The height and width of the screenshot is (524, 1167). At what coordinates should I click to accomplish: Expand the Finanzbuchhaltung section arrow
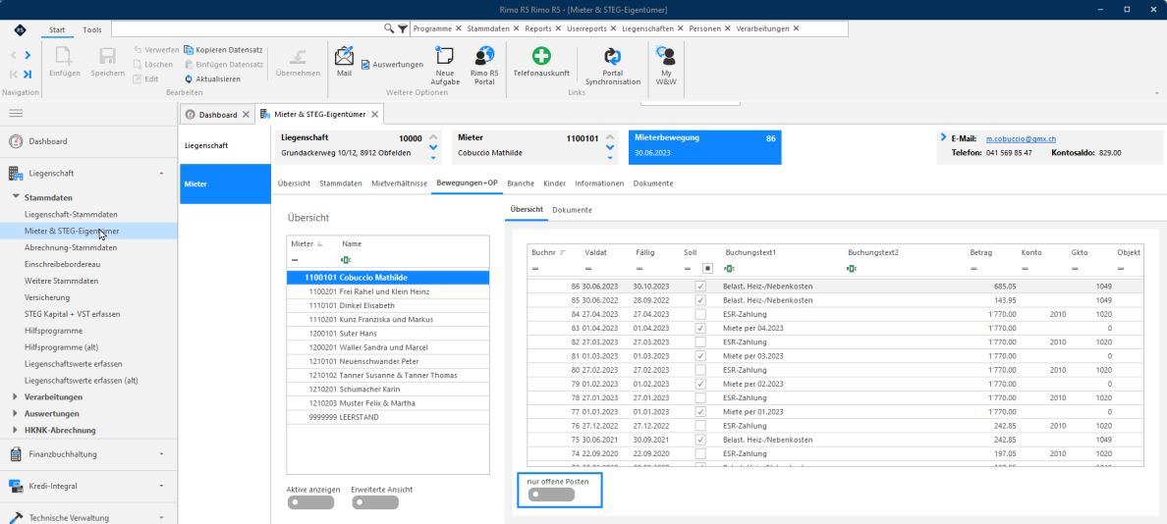[x=162, y=454]
